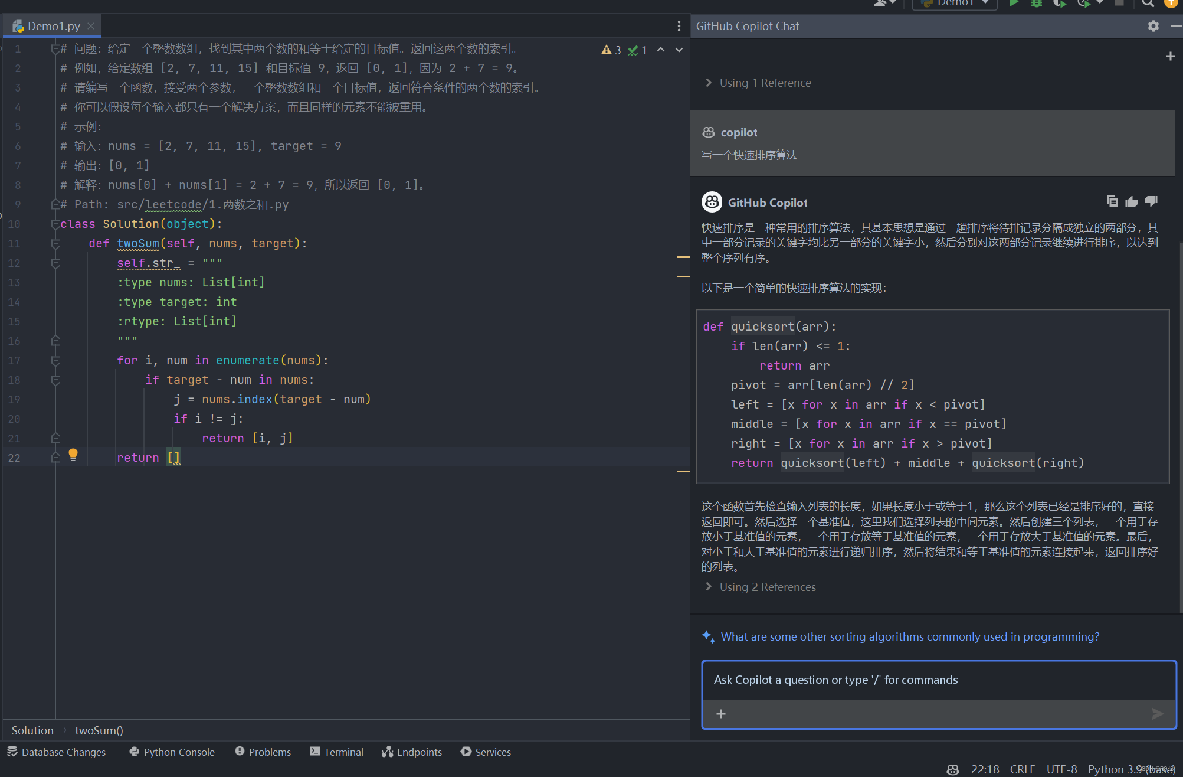Click the twoSum() breadcrumb
This screenshot has width=1183, height=777.
[99, 730]
